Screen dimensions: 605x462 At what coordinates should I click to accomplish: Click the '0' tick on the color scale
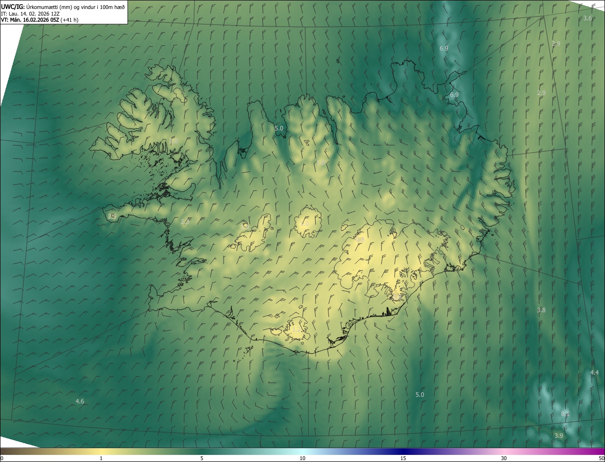point(2,458)
